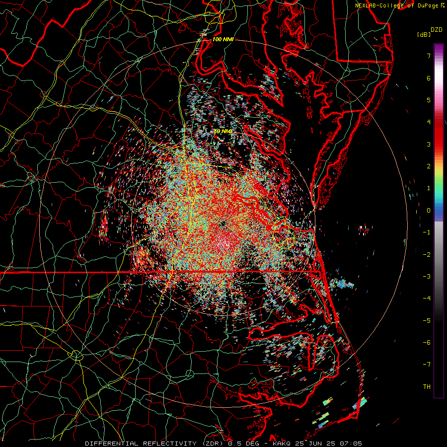447x447 pixels.
Task: Click the DZD legend title
Action: pyautogui.click(x=436, y=30)
